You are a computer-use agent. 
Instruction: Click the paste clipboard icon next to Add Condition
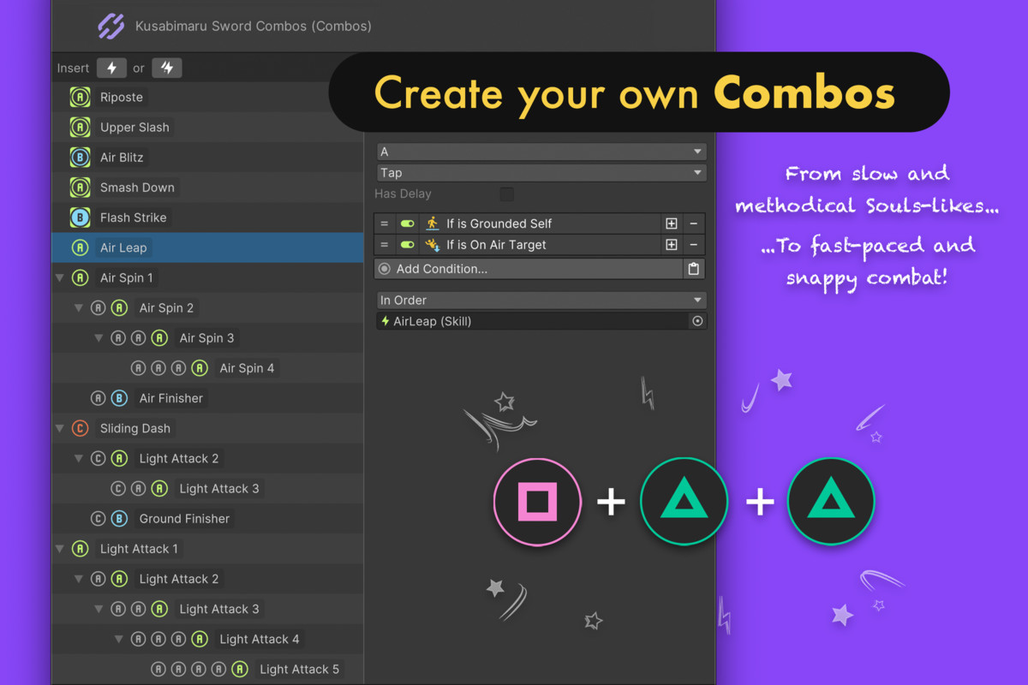click(695, 268)
